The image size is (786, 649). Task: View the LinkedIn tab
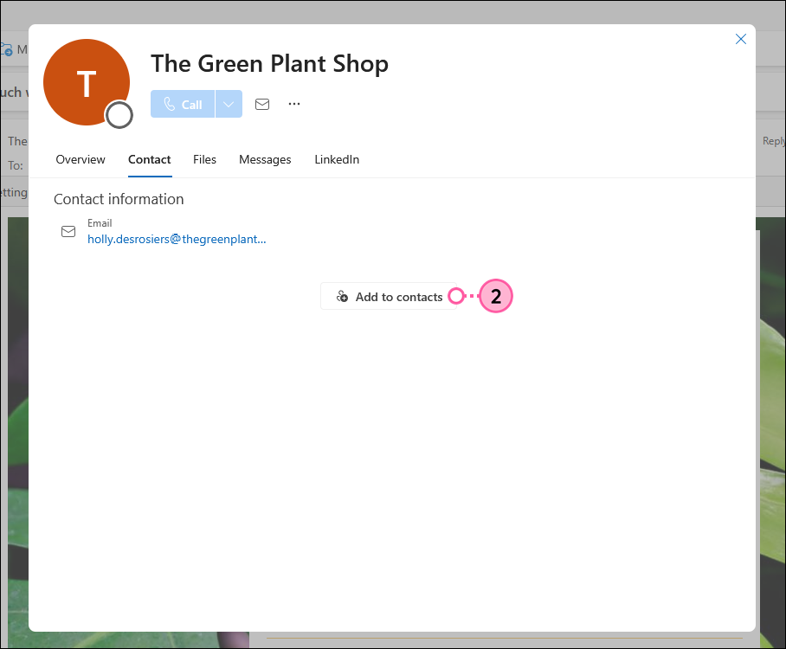(337, 159)
